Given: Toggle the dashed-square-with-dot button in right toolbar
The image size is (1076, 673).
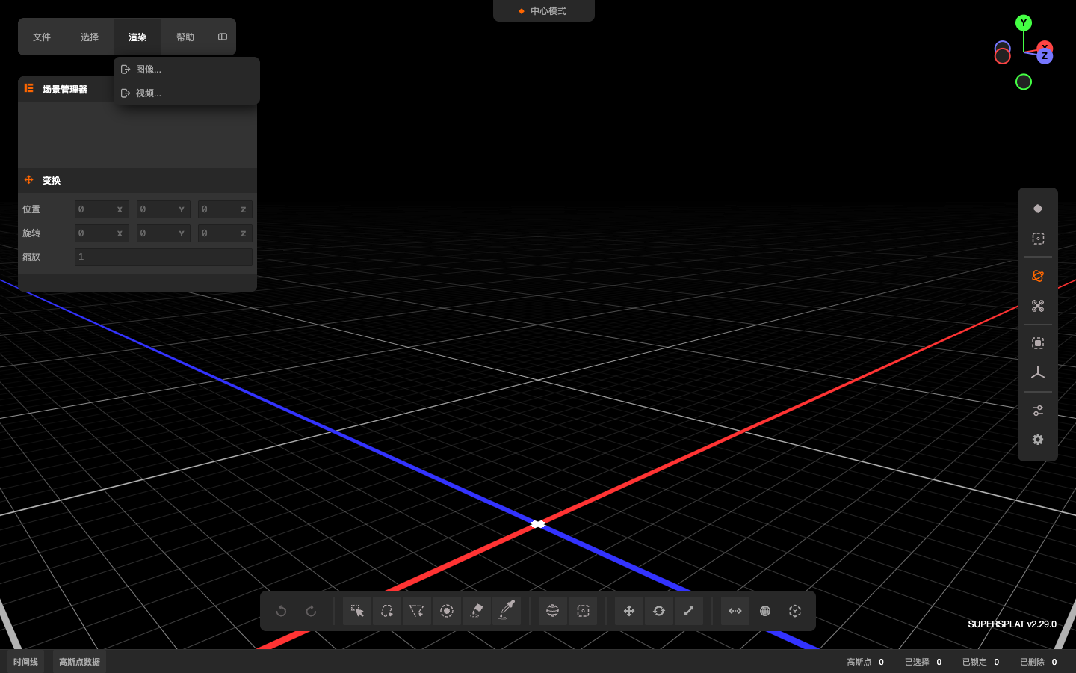Looking at the screenshot, I should pos(1038,239).
